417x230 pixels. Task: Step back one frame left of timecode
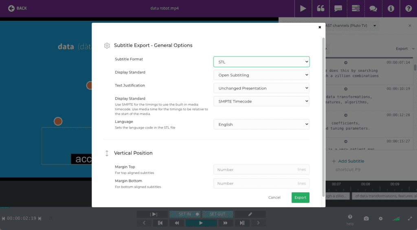(3, 219)
